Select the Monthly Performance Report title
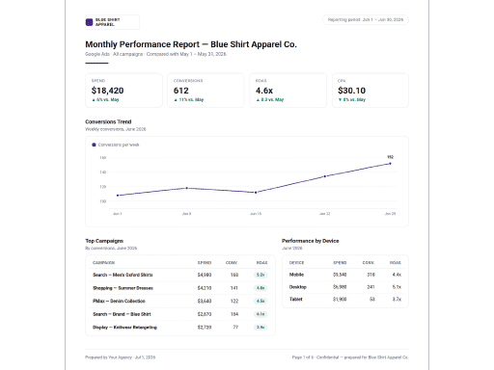The width and height of the screenshot is (494, 370). (191, 44)
